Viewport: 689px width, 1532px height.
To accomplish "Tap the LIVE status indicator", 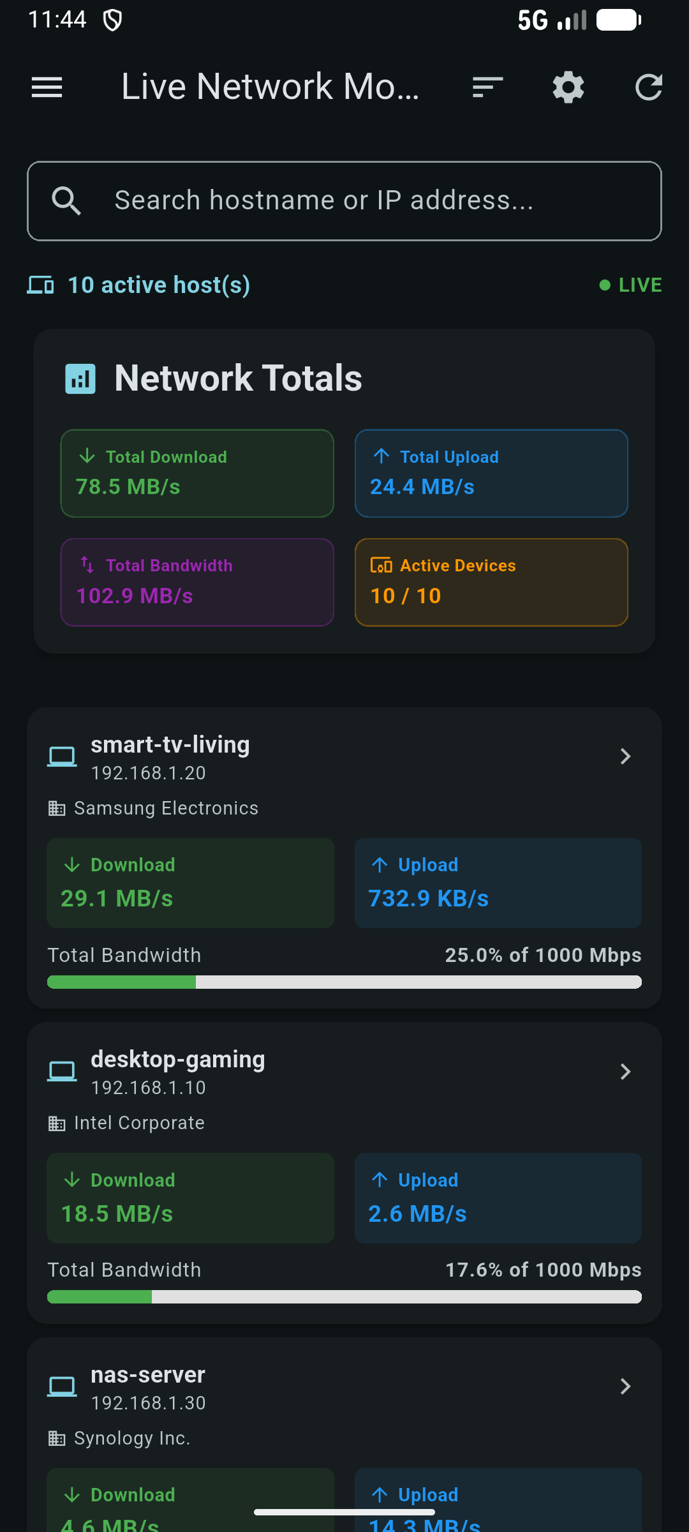I will pos(630,285).
